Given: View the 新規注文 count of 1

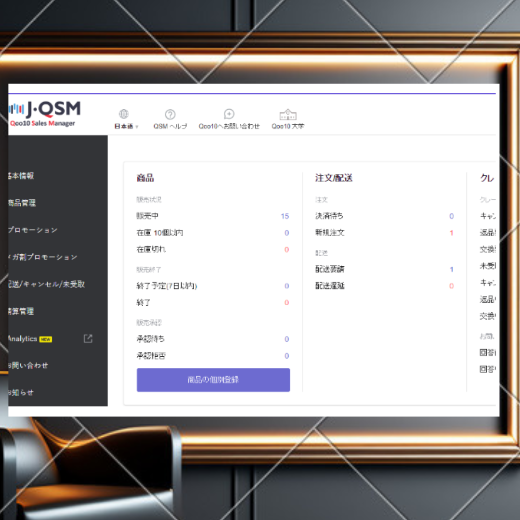Looking at the screenshot, I should coord(451,233).
